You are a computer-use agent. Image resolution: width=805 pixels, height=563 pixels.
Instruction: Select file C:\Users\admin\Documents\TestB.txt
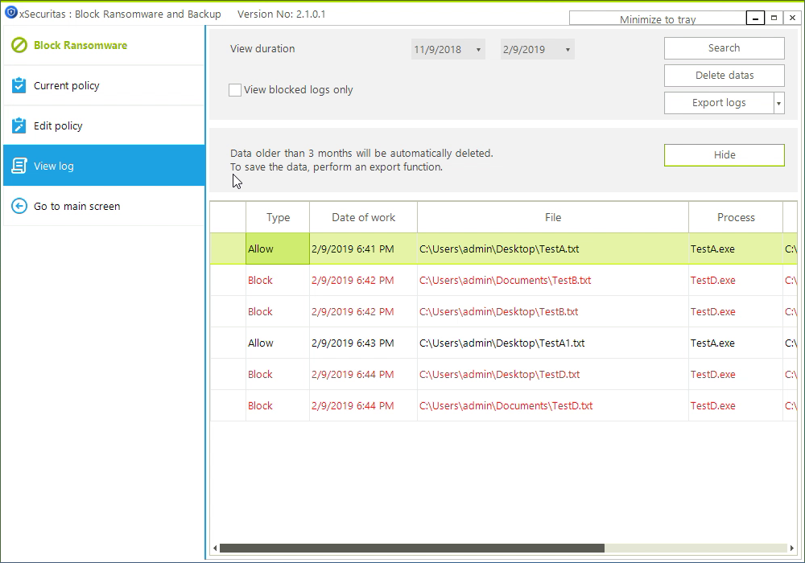point(553,281)
